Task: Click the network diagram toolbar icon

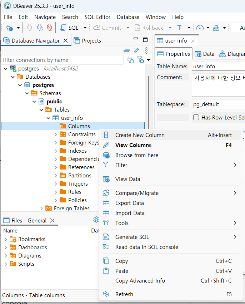Action: click(216, 28)
